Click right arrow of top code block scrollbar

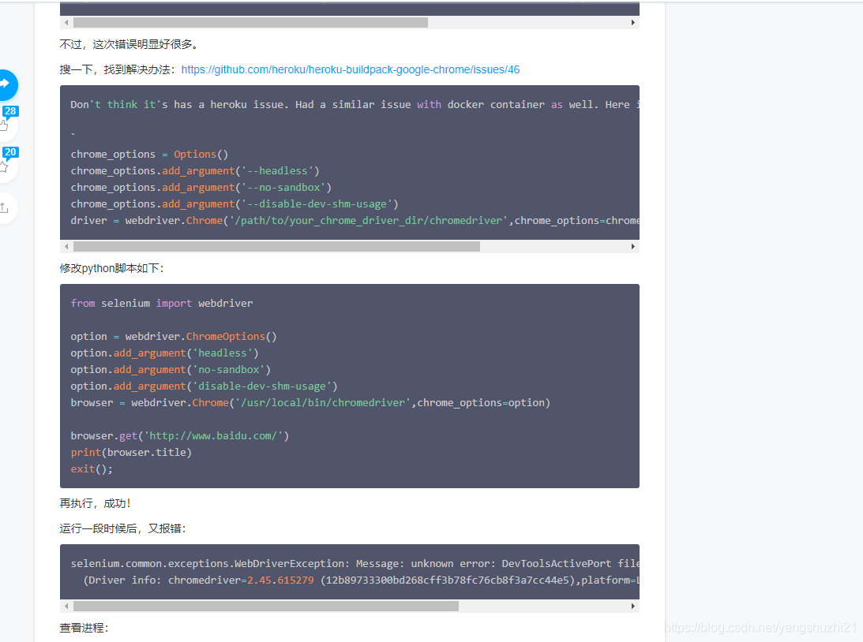(633, 23)
